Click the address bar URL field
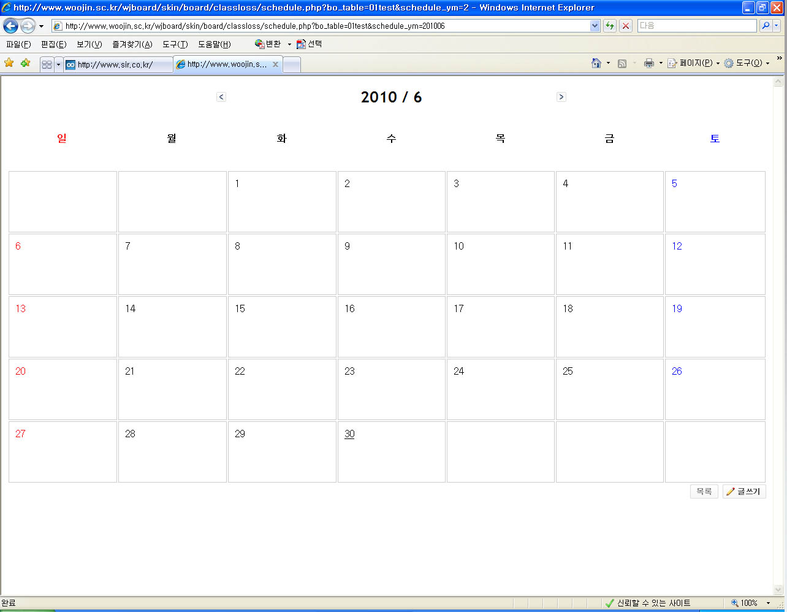 pos(320,26)
